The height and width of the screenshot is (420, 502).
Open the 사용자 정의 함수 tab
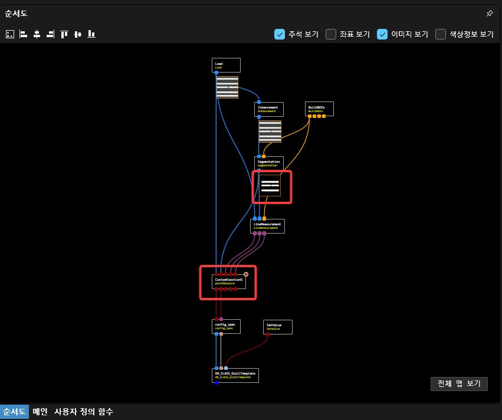[84, 412]
